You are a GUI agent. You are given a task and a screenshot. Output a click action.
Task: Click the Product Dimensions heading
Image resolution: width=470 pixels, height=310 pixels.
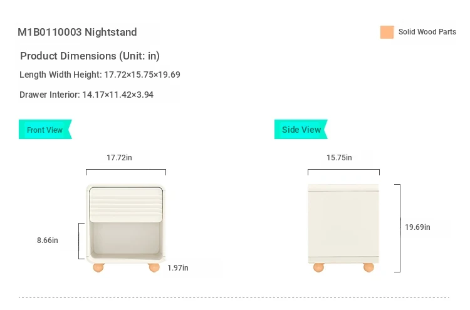click(90, 56)
